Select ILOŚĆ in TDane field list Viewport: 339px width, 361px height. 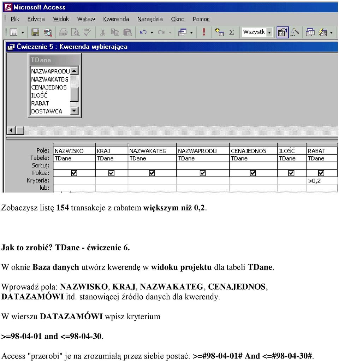tap(50, 95)
